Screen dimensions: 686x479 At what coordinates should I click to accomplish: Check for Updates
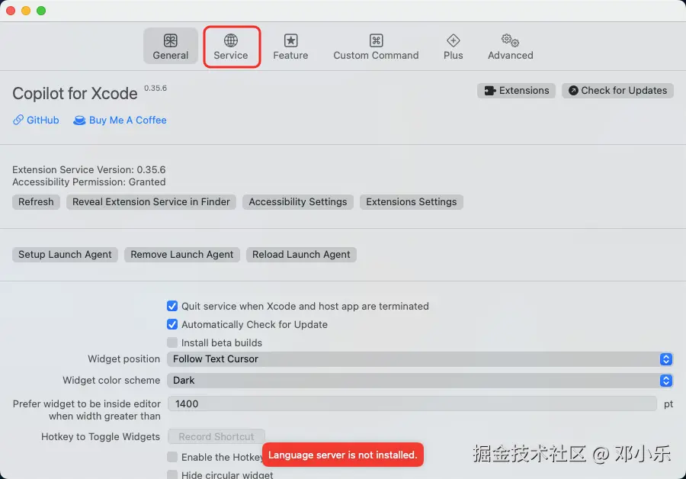click(x=617, y=91)
